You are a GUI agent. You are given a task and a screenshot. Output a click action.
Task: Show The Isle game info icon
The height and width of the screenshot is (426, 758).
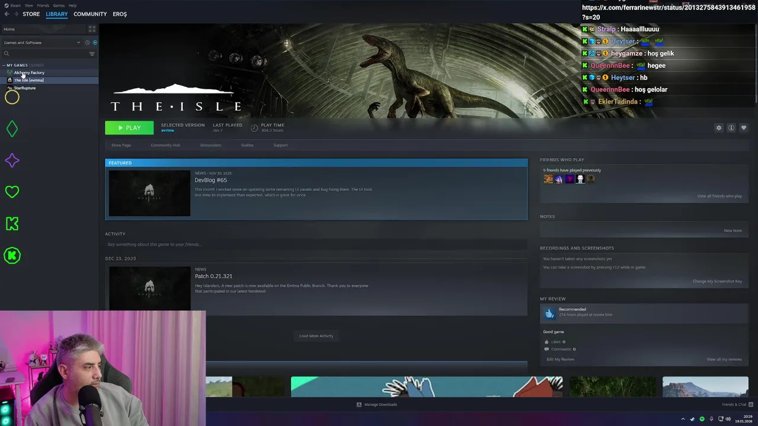(731, 128)
